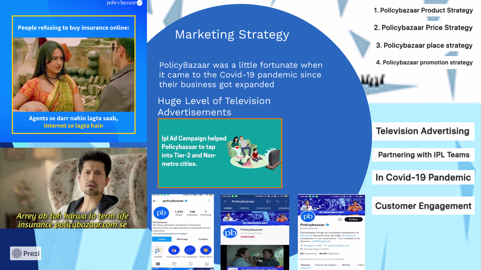The image size is (481, 270).
Task: Click the YouTube NO INSURANCE DAY banner
Action: tap(255, 218)
